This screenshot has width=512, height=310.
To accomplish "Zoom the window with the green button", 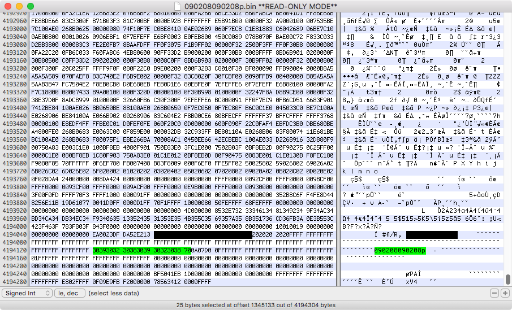I will (31, 6).
